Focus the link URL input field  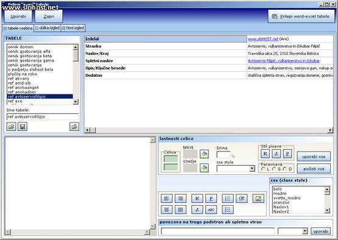coord(218,231)
